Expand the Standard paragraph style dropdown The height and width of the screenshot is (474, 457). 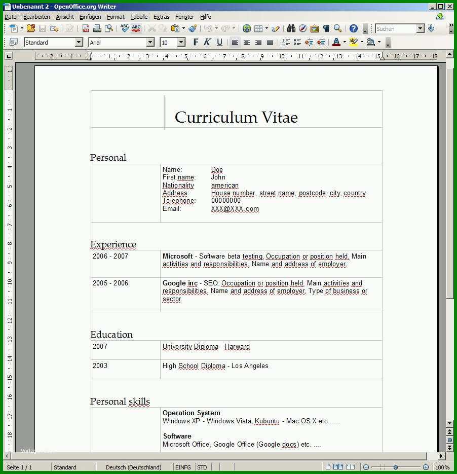coord(79,42)
